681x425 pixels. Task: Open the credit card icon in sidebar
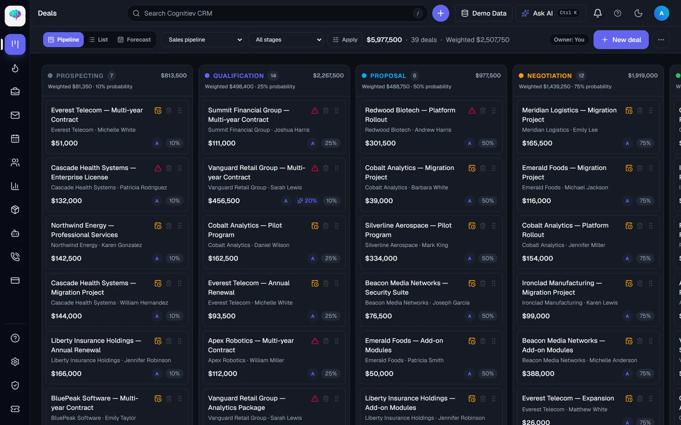click(x=15, y=280)
